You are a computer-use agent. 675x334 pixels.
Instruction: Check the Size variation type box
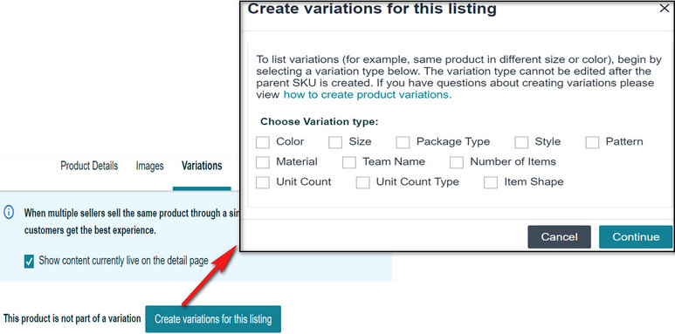coord(335,142)
